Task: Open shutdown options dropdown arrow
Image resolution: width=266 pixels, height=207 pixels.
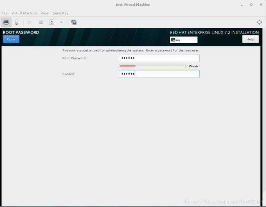Action: 61,22
